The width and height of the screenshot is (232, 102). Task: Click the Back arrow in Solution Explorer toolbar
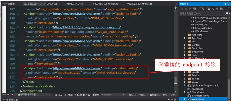pyautogui.click(x=181, y=9)
